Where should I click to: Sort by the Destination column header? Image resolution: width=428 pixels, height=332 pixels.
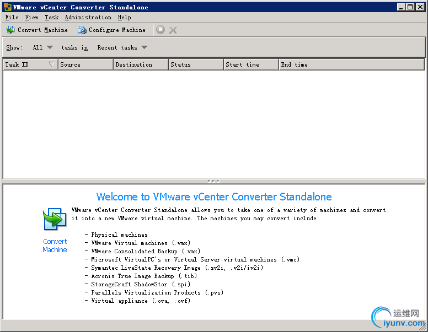[x=141, y=64]
